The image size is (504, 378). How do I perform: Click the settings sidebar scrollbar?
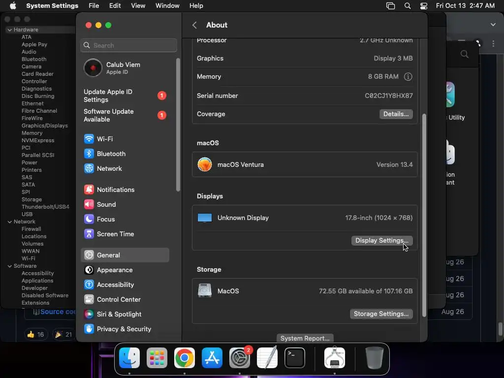178,125
